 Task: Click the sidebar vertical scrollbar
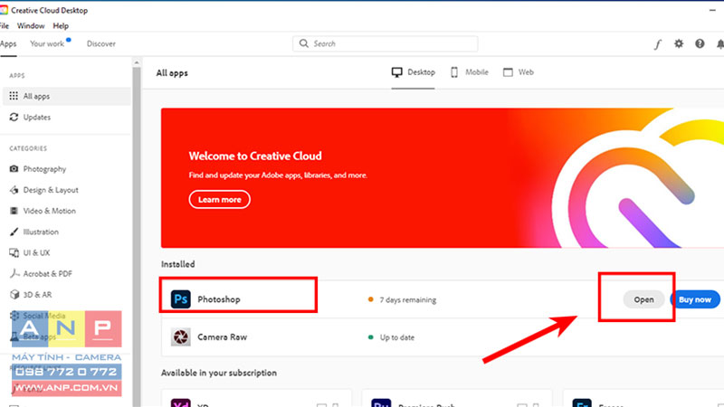tap(137, 235)
